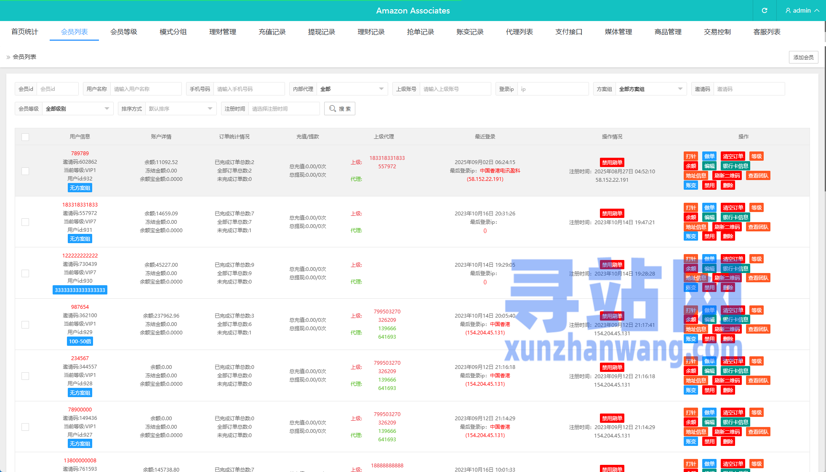Switch to the 会员等级 tab

click(124, 32)
